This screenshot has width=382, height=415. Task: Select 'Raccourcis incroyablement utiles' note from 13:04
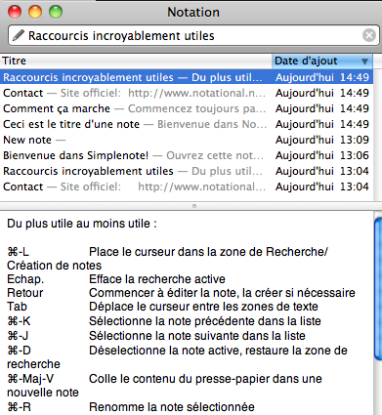coord(187,171)
